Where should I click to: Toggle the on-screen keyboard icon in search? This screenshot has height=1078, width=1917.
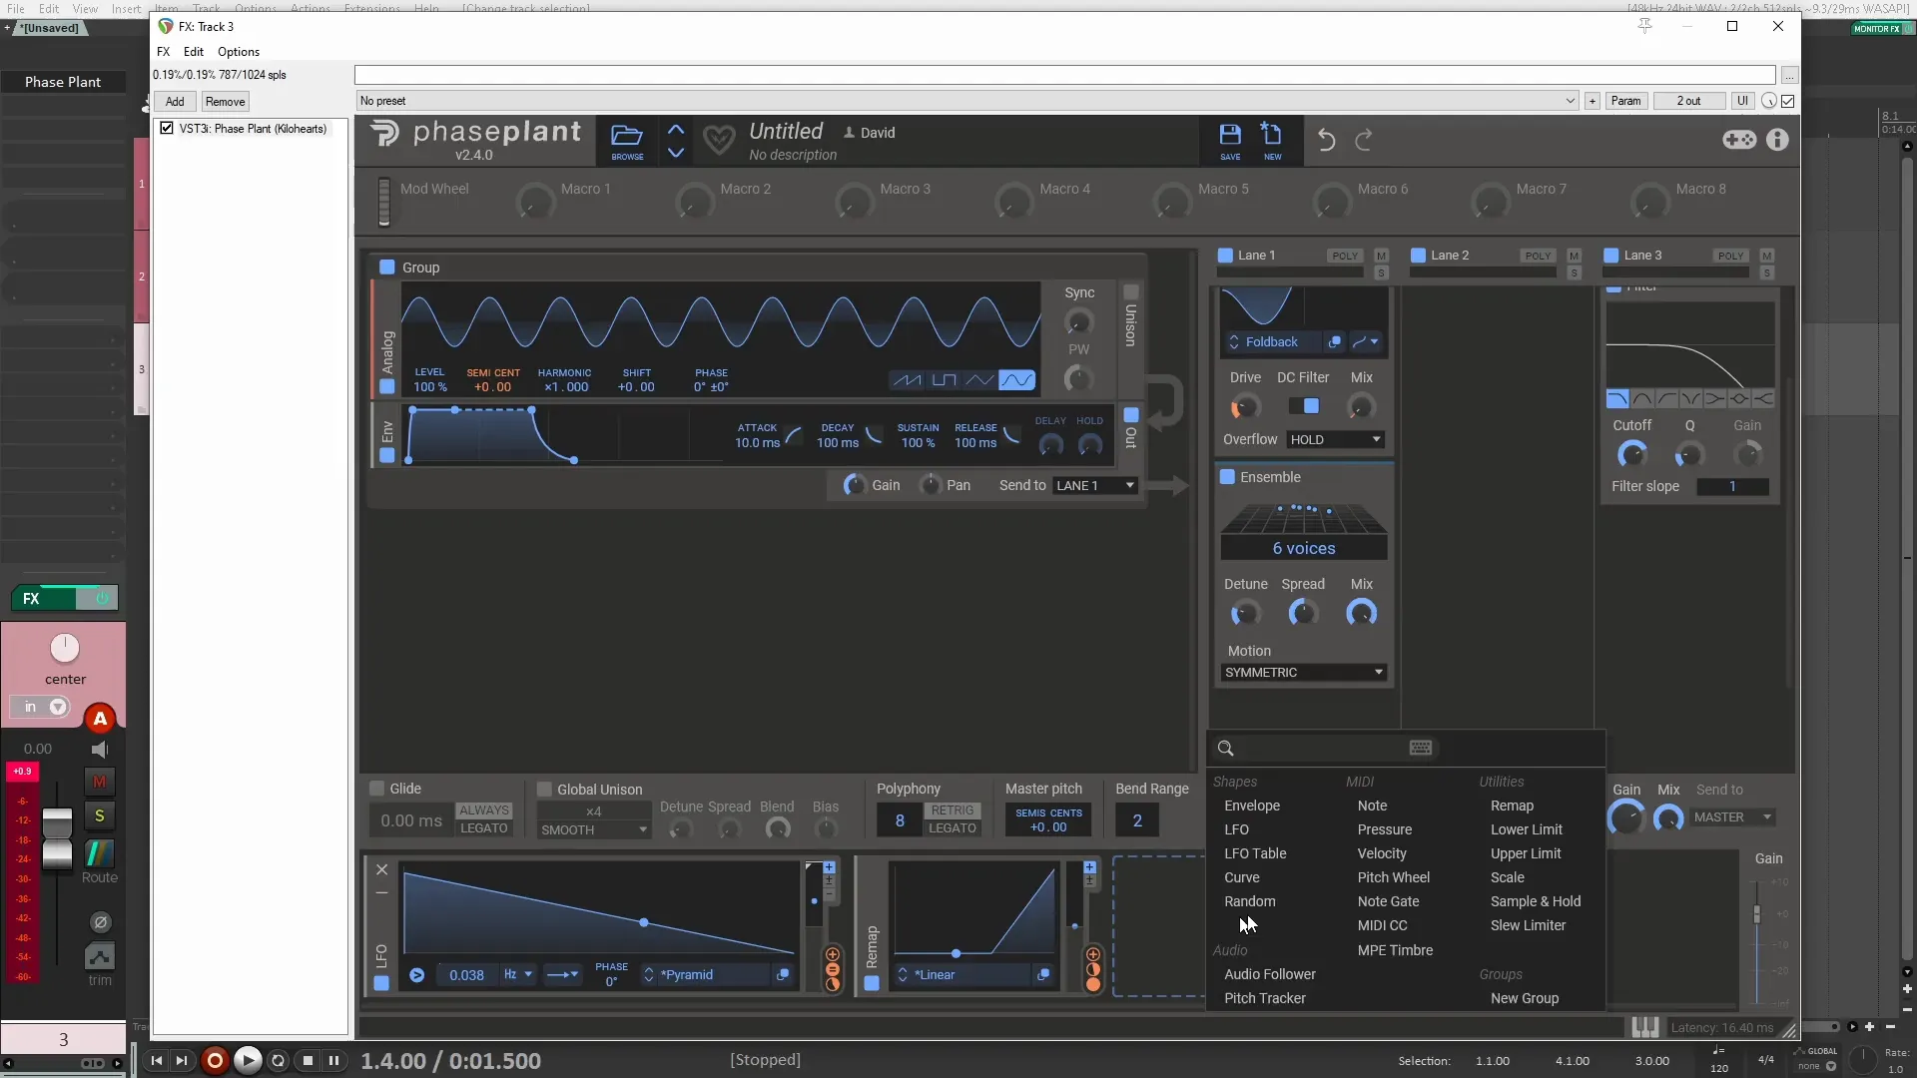(x=1421, y=748)
